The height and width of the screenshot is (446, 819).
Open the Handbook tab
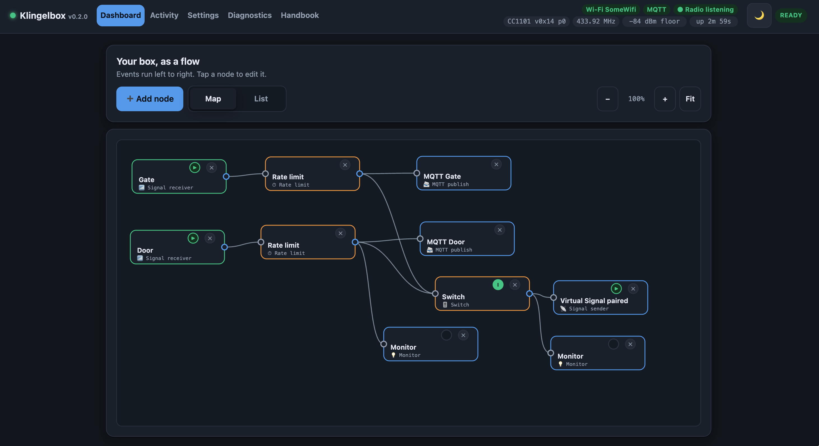pos(300,15)
